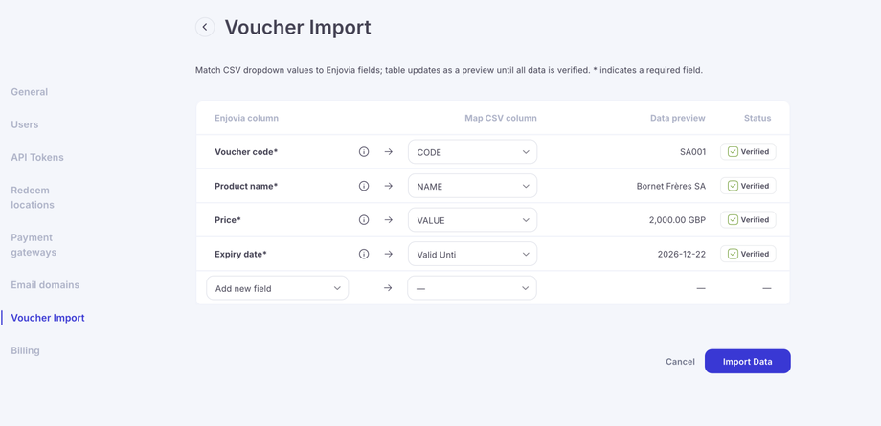Click the Verified status badge for Price
This screenshot has width=881, height=426.
[748, 220]
